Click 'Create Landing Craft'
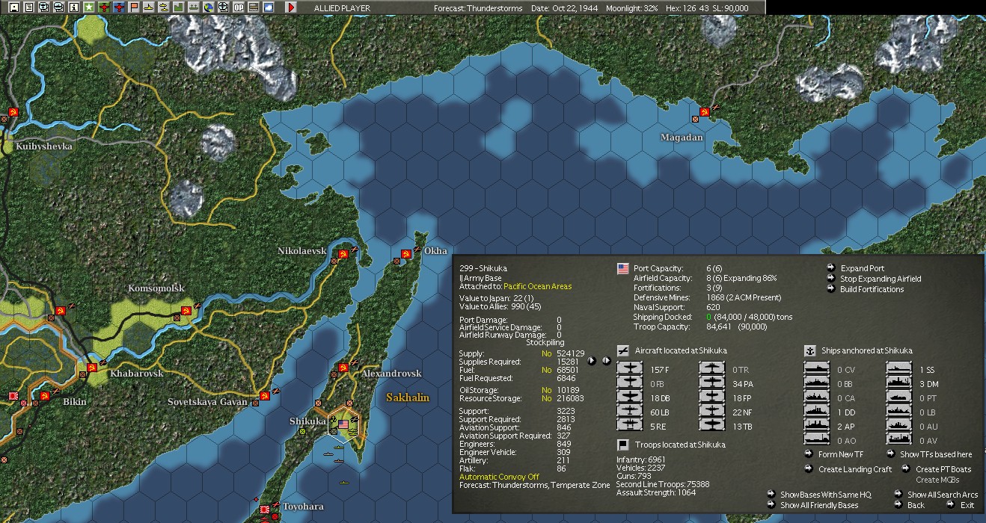The image size is (986, 523). pyautogui.click(x=855, y=469)
